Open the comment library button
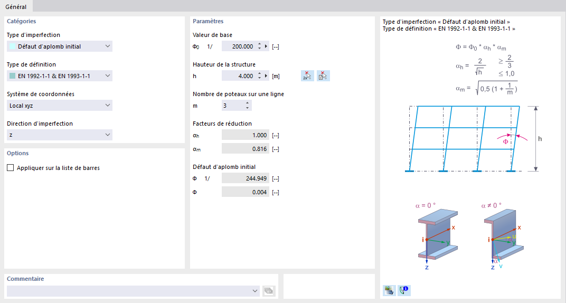The width and height of the screenshot is (566, 303). [x=269, y=291]
